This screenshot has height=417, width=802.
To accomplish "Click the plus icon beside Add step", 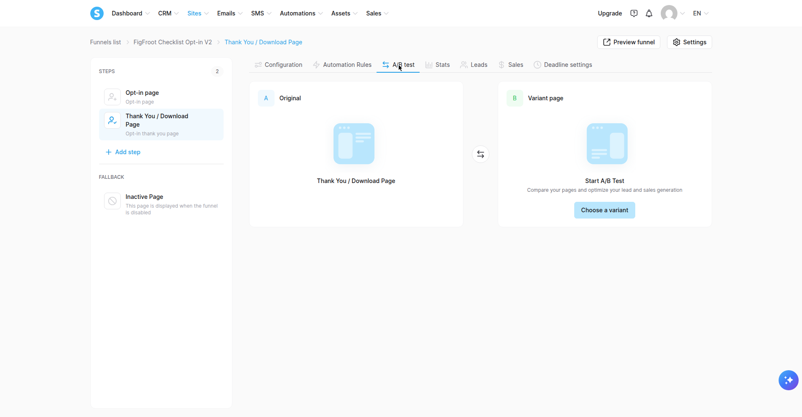I will (x=109, y=152).
